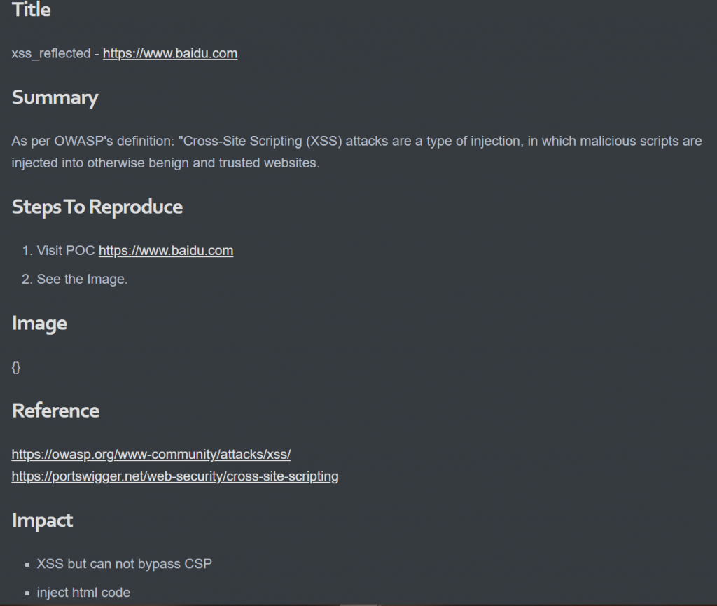Click the "inject html code" bullet text
Viewport: 717px width, 606px height.
pyautogui.click(x=83, y=593)
